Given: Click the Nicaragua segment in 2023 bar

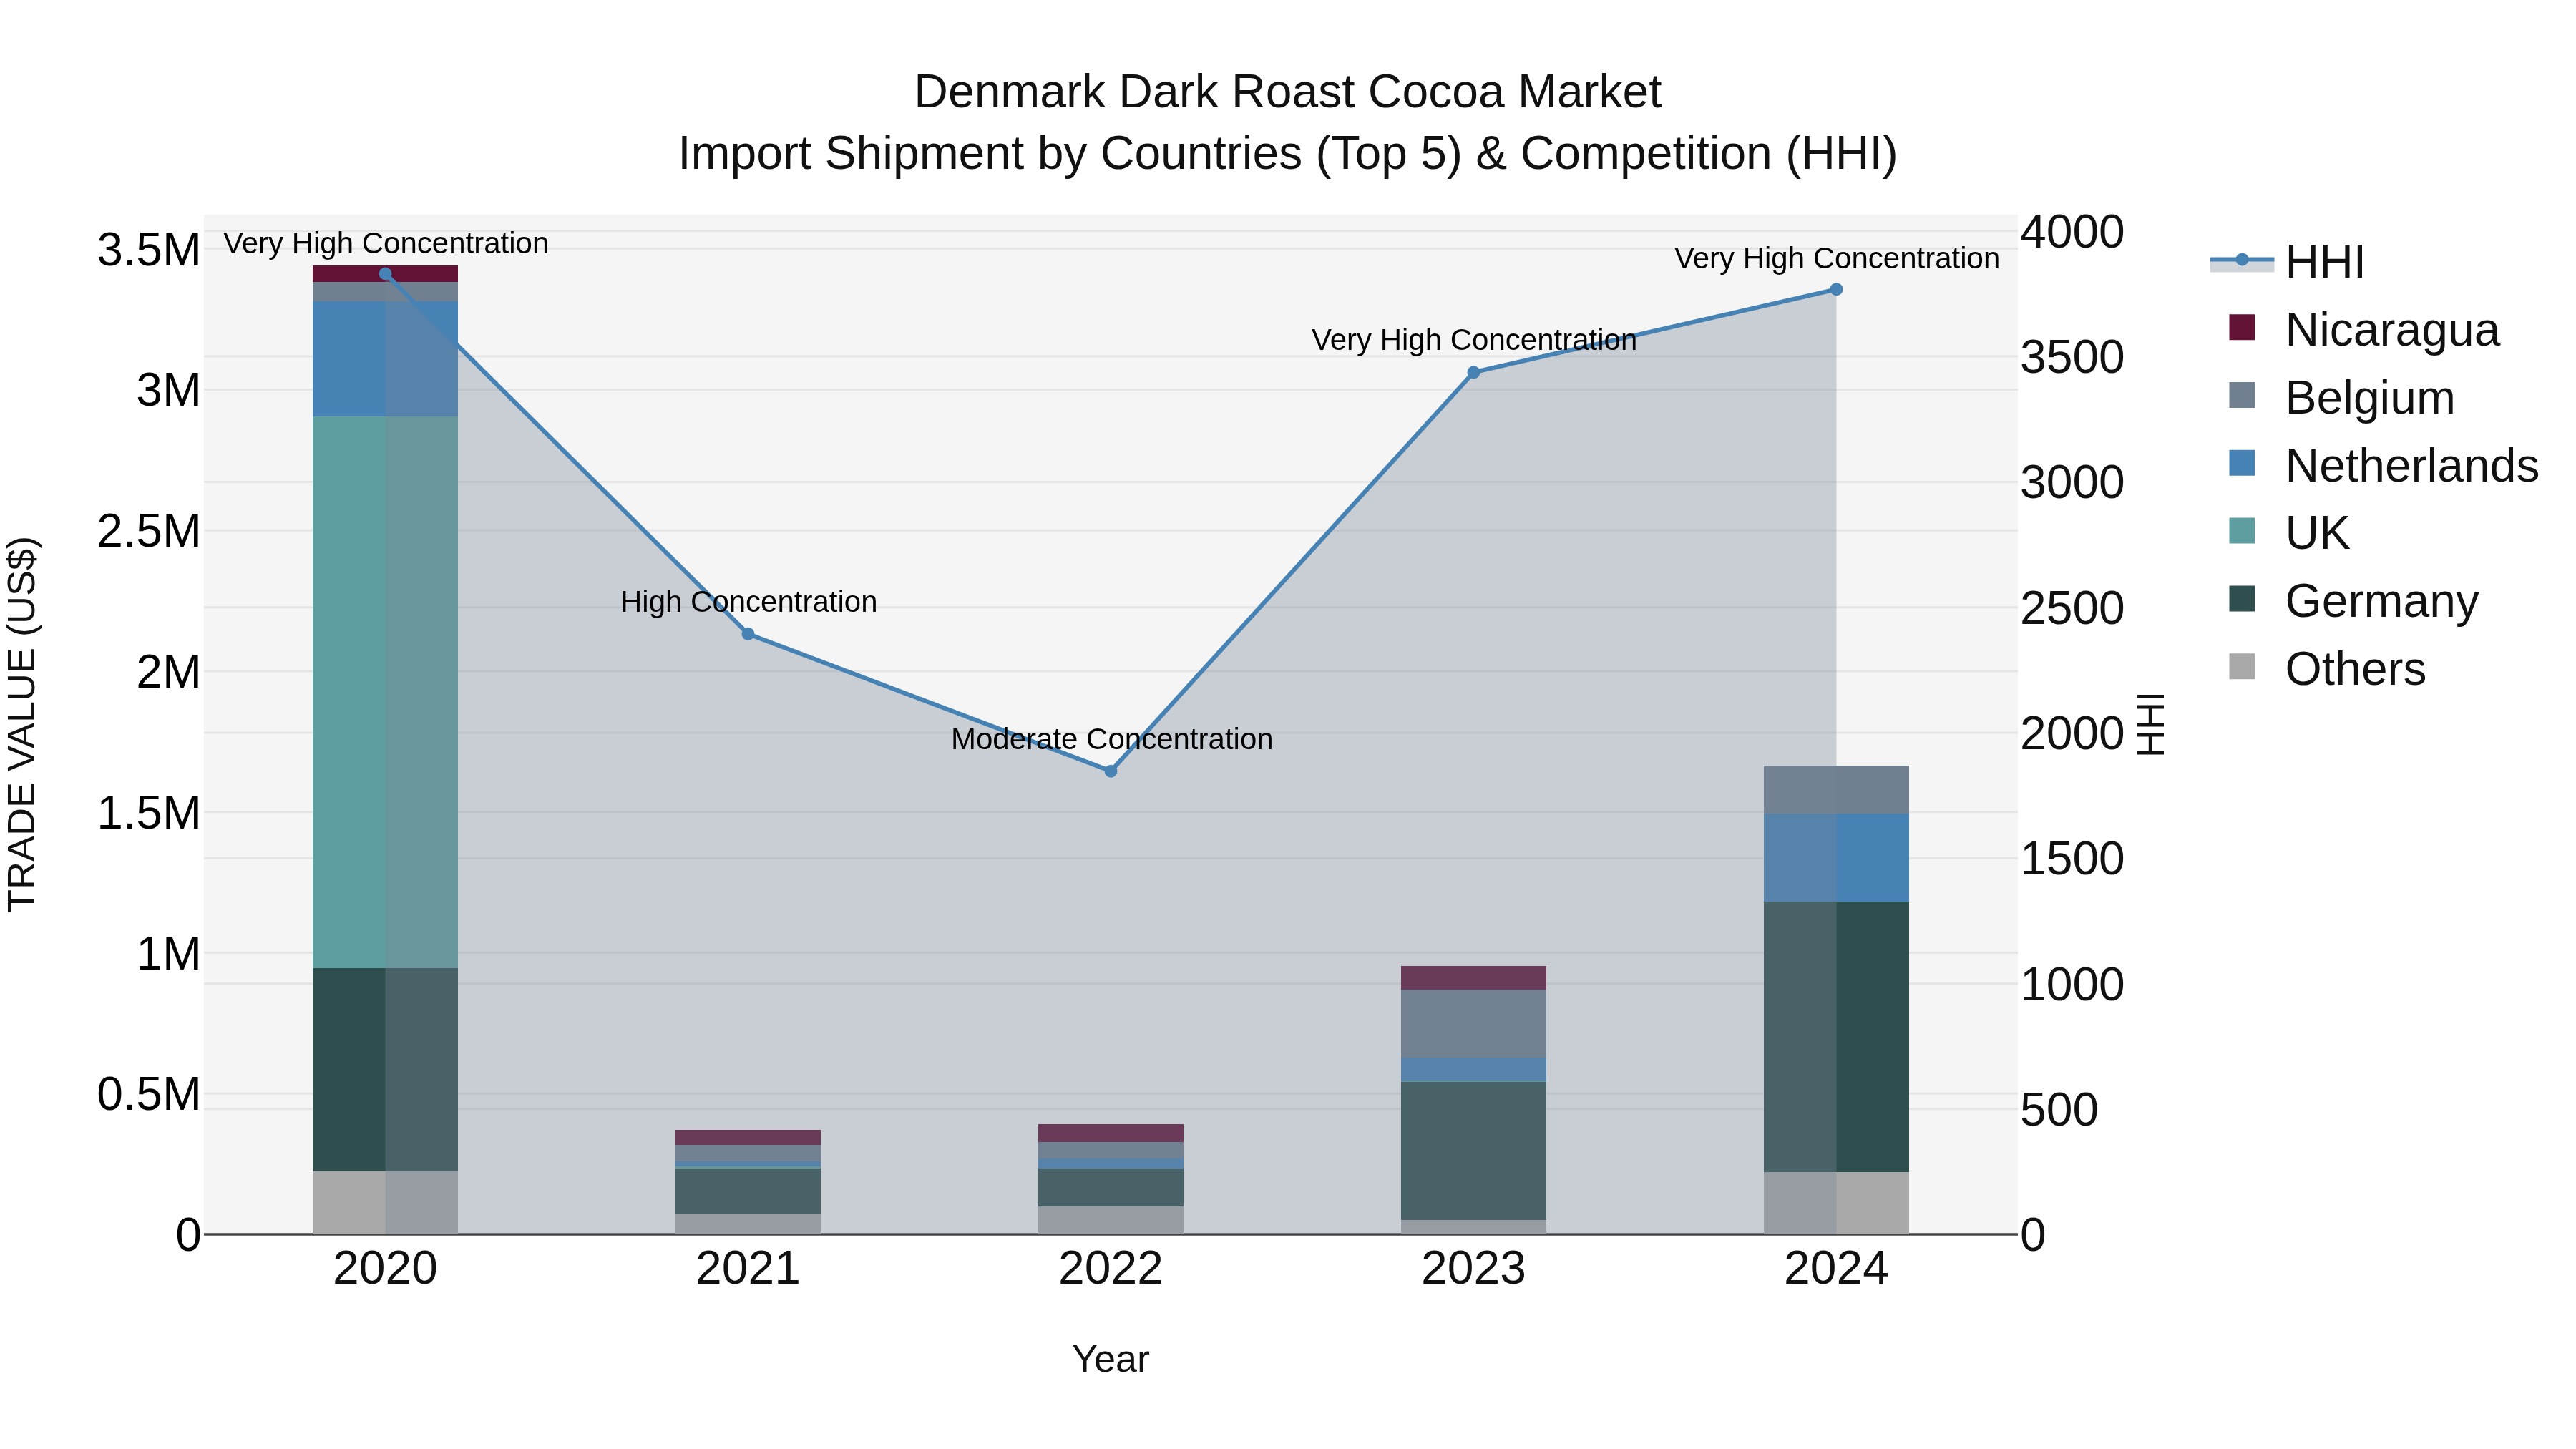Looking at the screenshot, I should 1473,978.
